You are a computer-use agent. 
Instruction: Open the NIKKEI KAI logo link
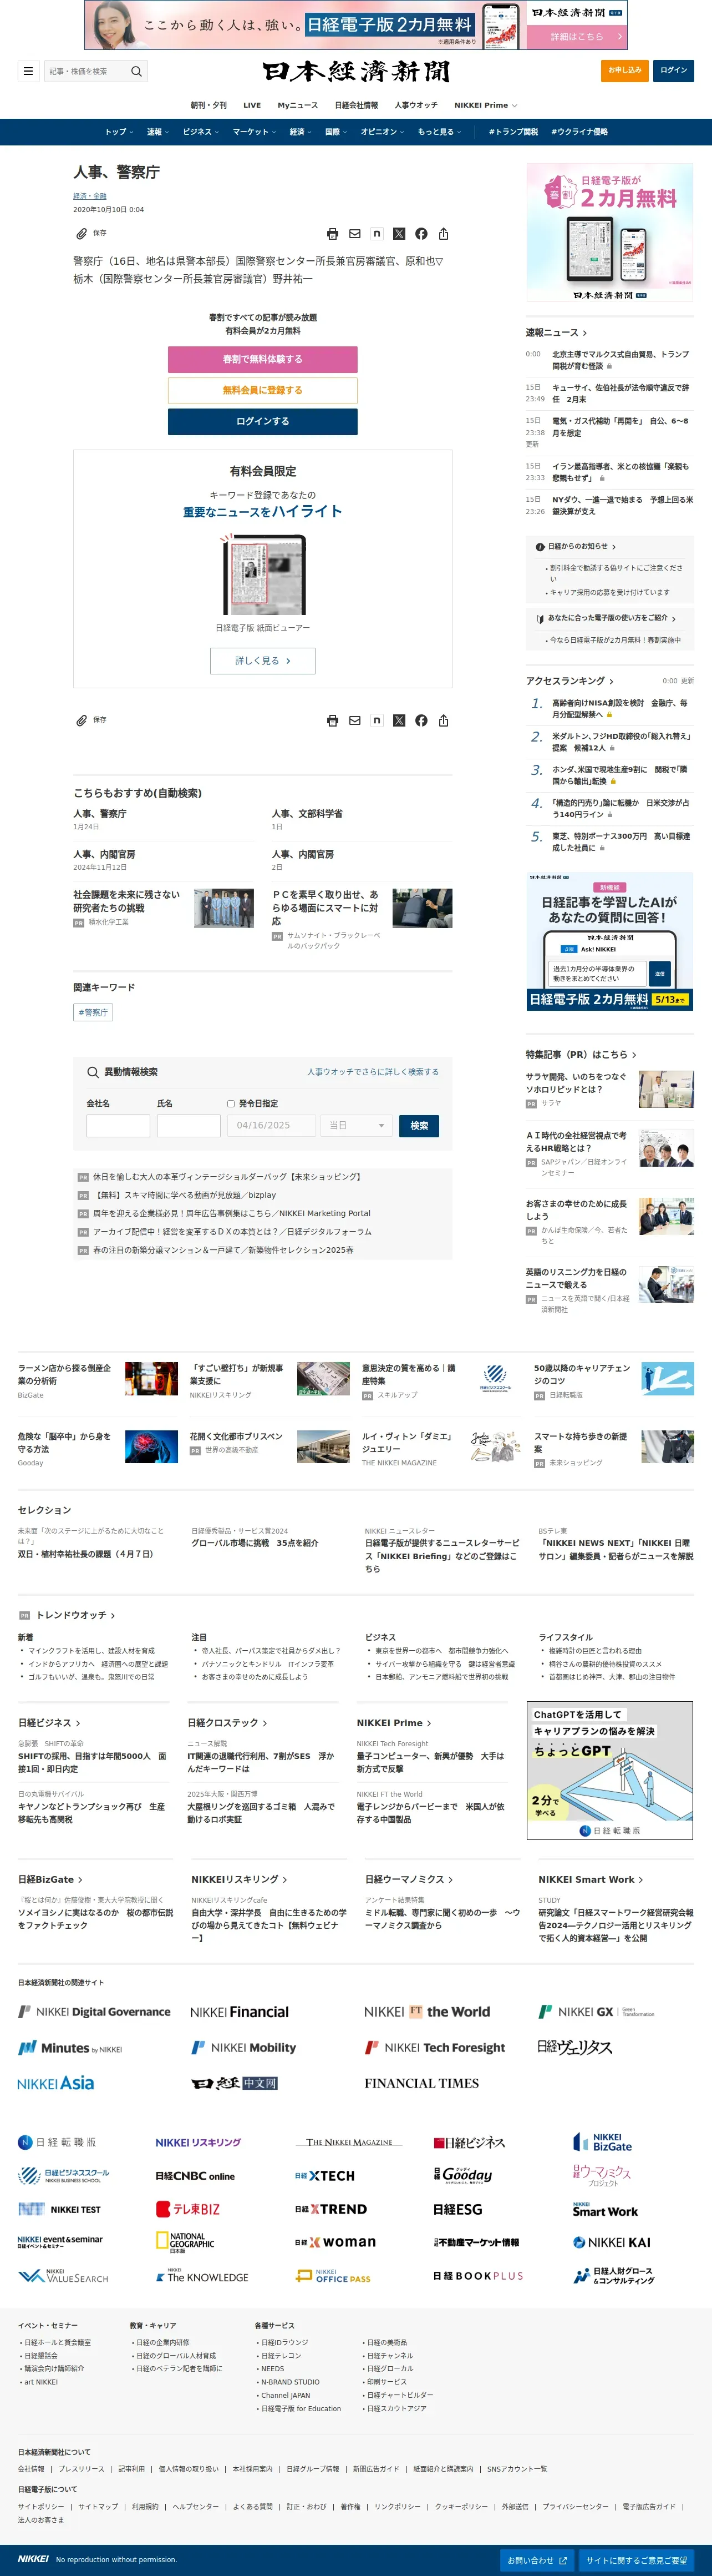click(x=612, y=2242)
